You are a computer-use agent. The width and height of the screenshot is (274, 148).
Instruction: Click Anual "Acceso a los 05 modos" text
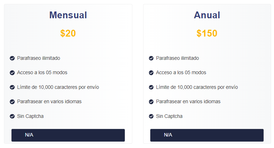tap(181, 72)
